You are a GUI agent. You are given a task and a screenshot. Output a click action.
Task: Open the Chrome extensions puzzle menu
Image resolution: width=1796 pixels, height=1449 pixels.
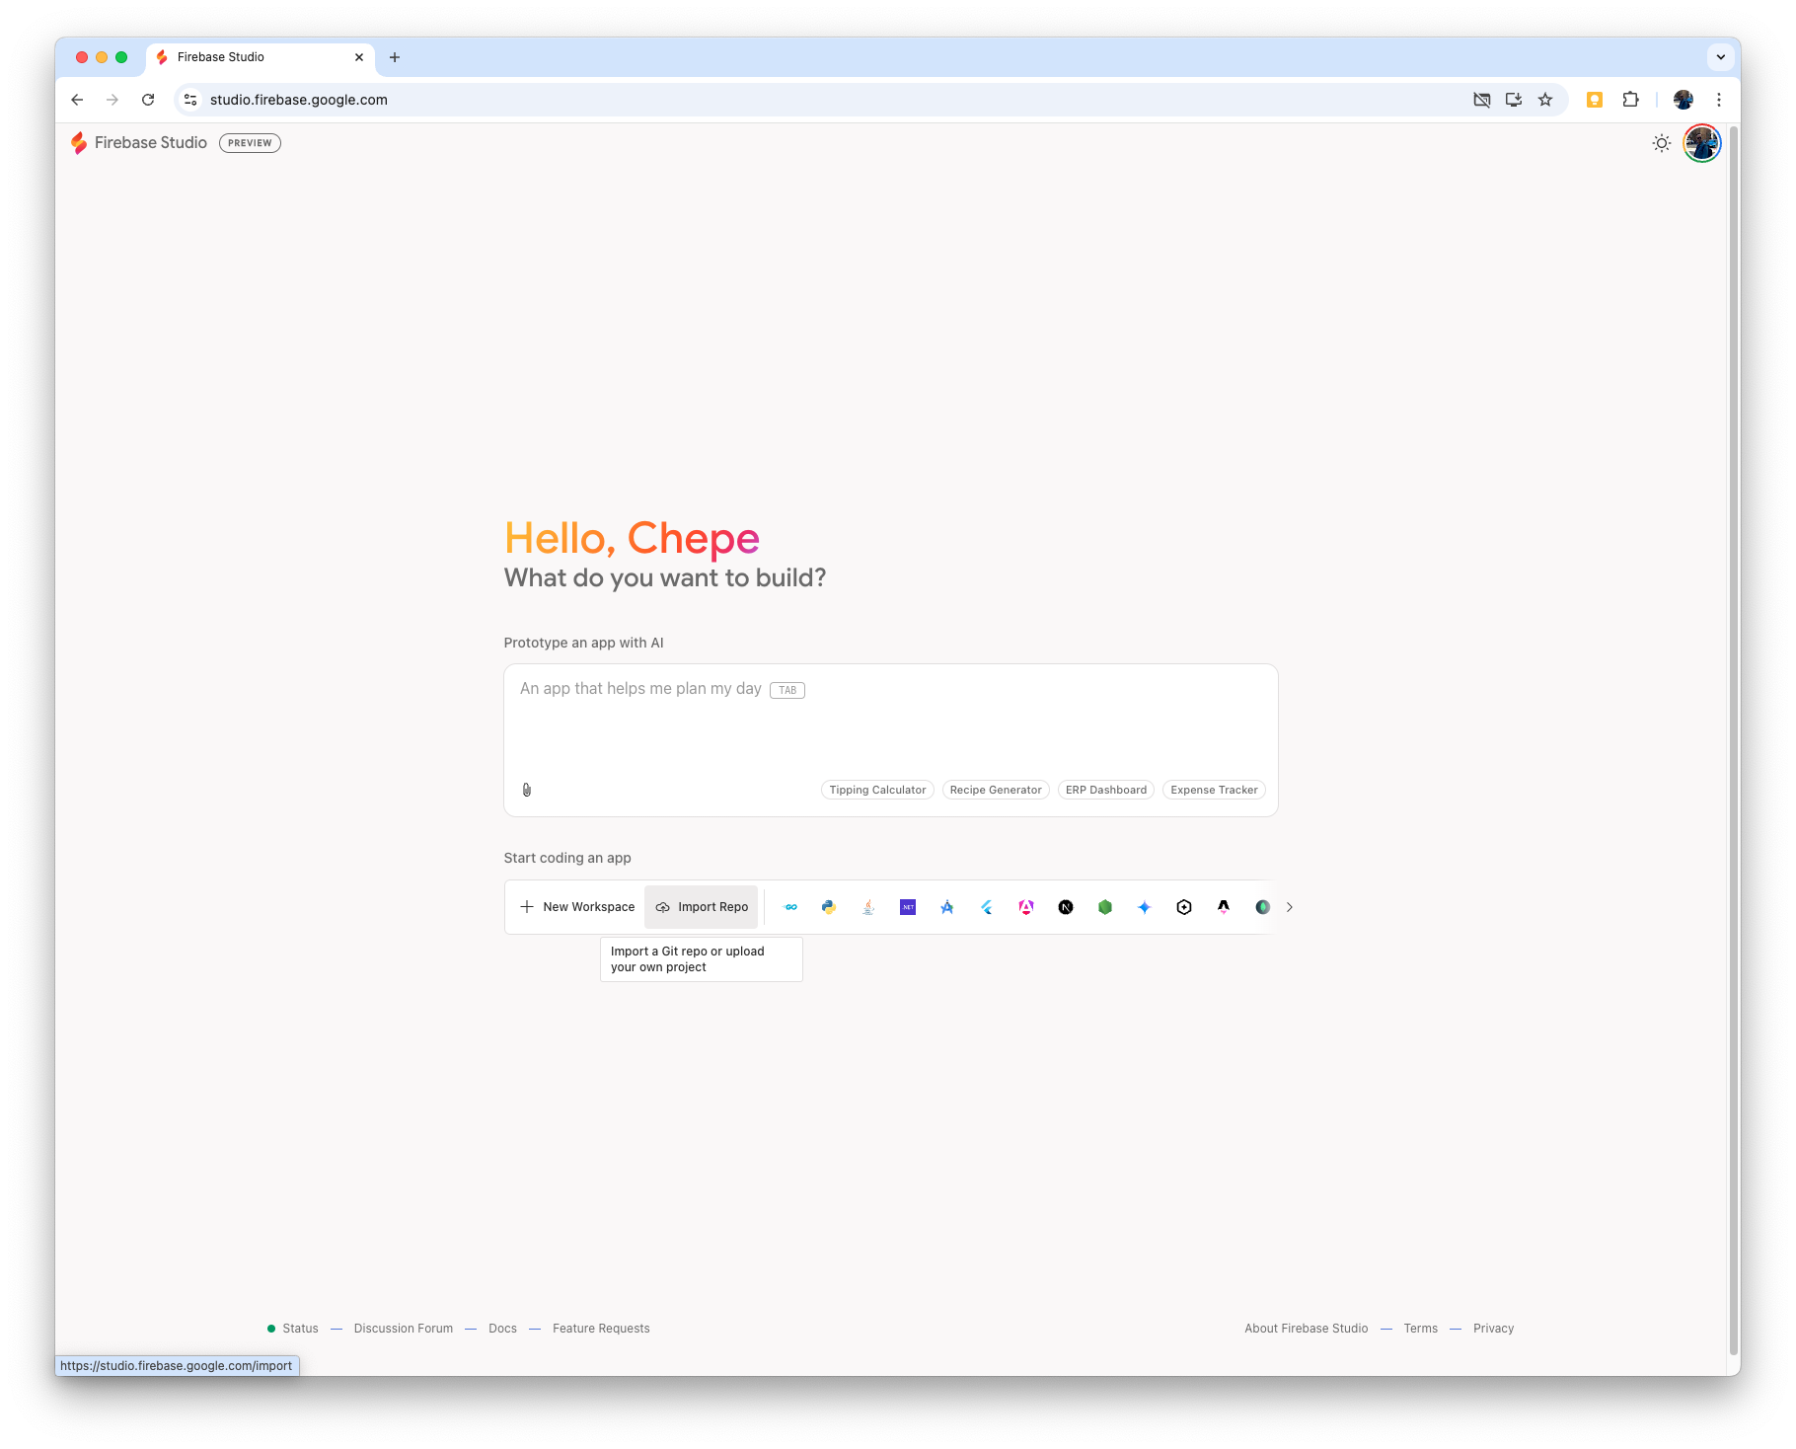tap(1630, 100)
